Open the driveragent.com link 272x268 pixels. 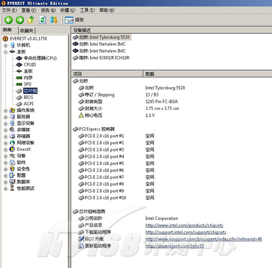(x=175, y=246)
